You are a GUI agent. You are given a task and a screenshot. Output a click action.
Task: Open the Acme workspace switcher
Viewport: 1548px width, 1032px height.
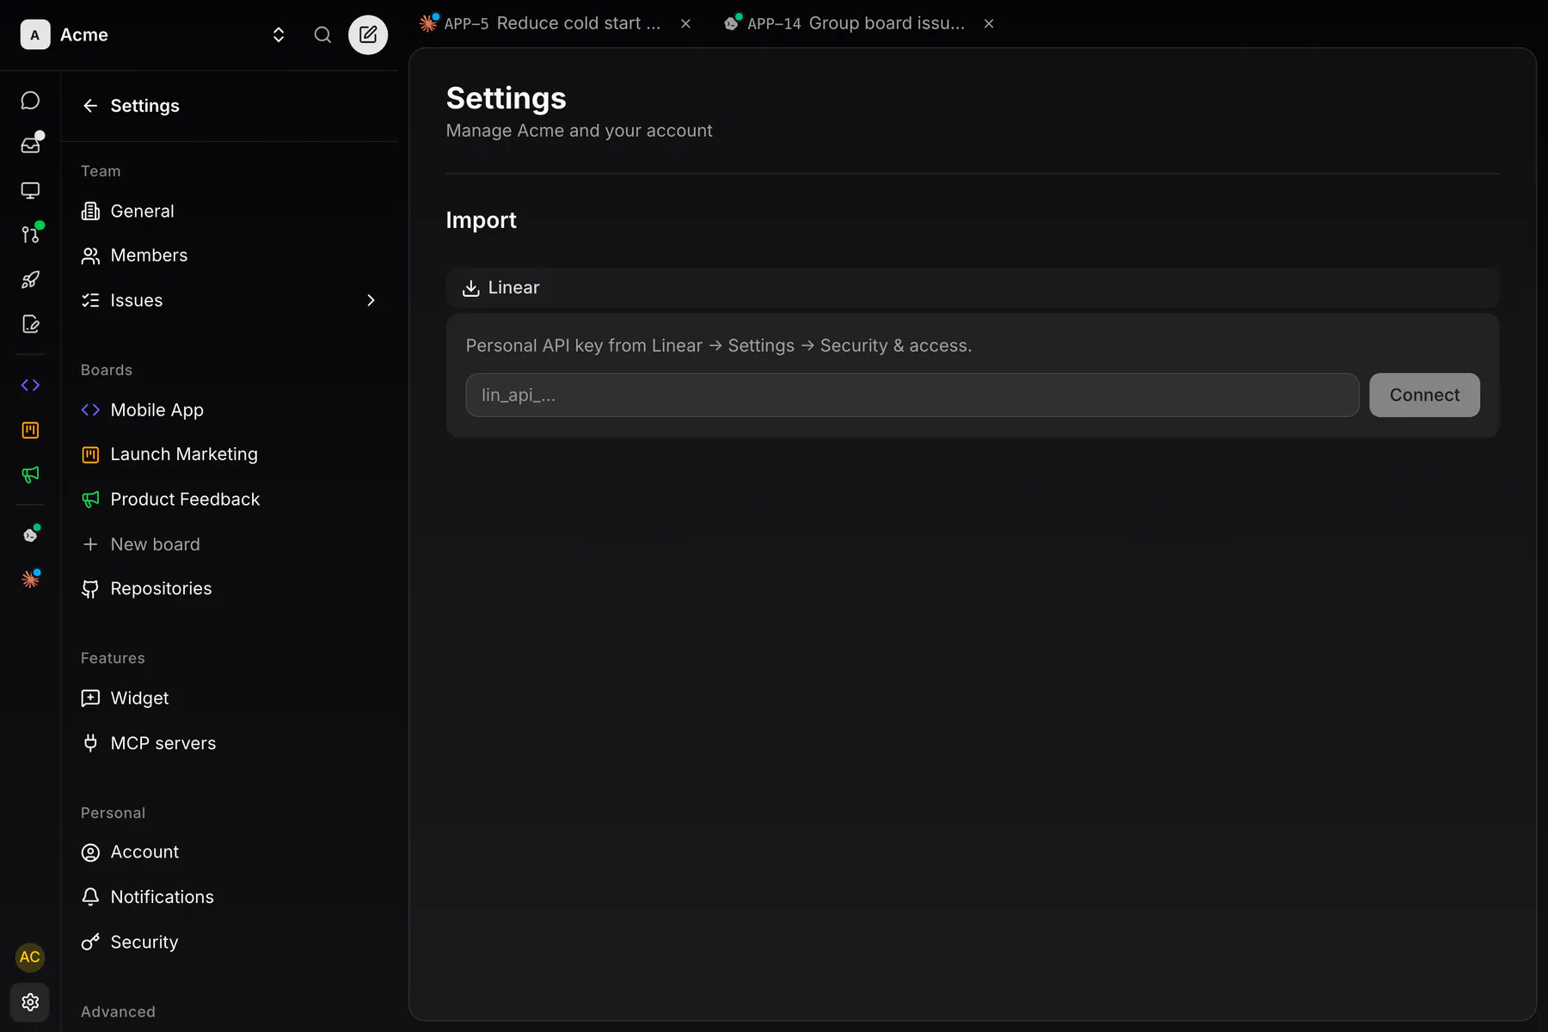point(153,34)
